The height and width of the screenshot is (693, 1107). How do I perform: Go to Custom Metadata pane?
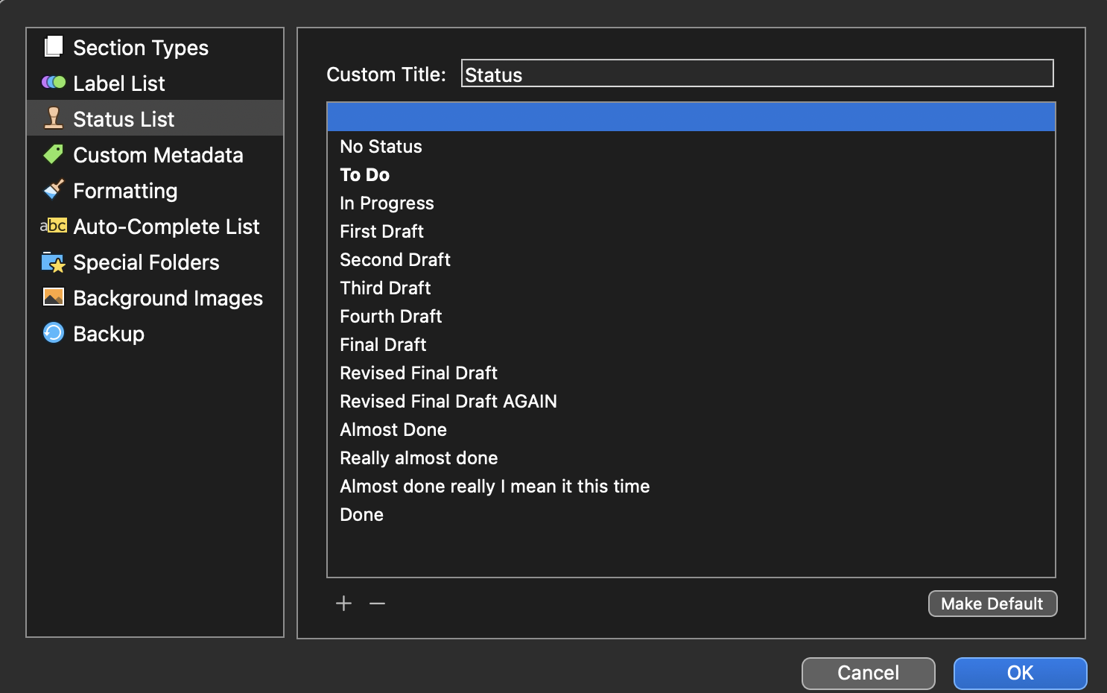click(155, 154)
